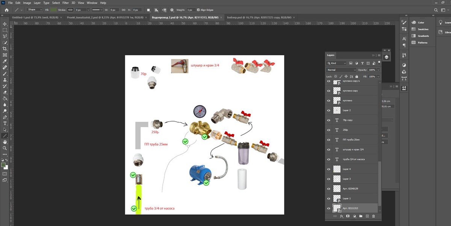Switch to the Untitled-1.psd tab

pyautogui.click(x=35, y=17)
